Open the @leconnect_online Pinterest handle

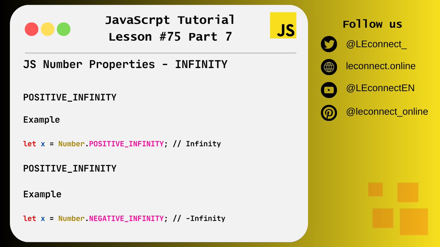pos(387,111)
